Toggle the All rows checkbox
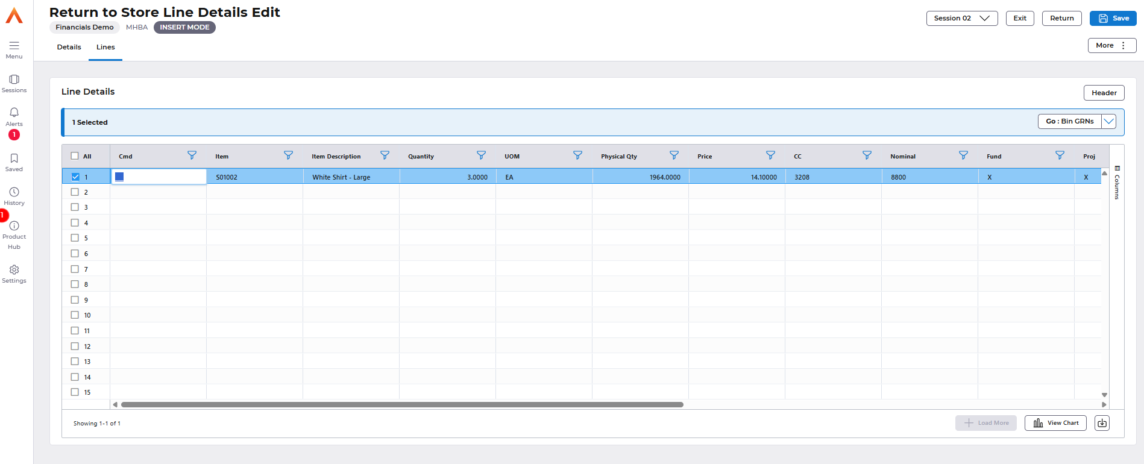Screen dimensions: 1144x464 75,156
